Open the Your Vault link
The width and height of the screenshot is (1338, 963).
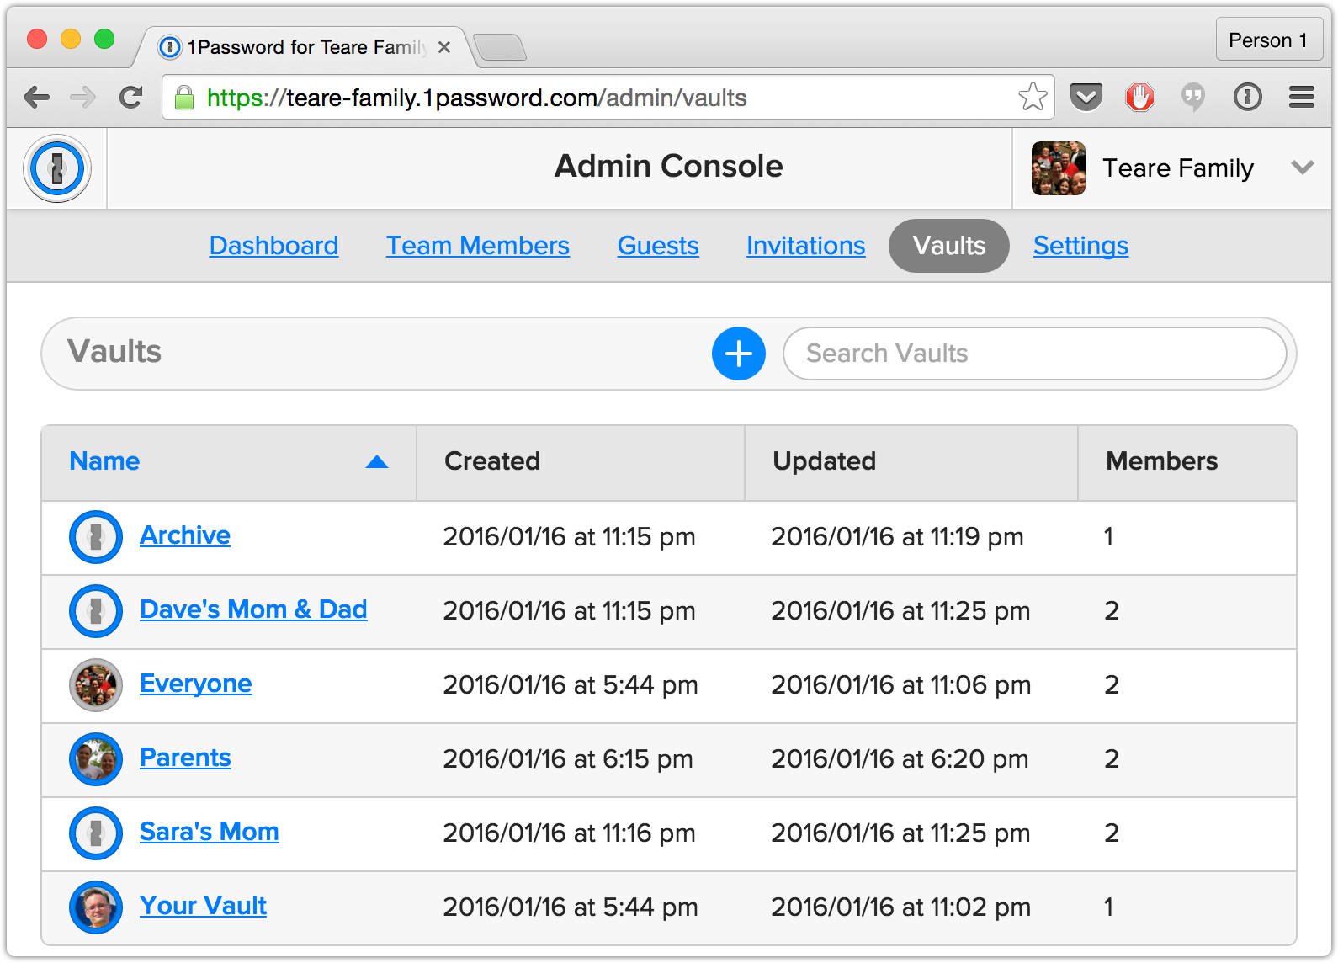click(203, 906)
